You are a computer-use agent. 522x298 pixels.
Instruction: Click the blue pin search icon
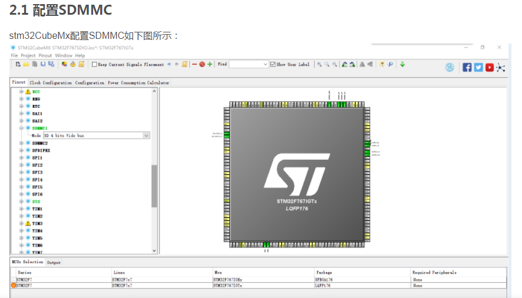(390, 64)
